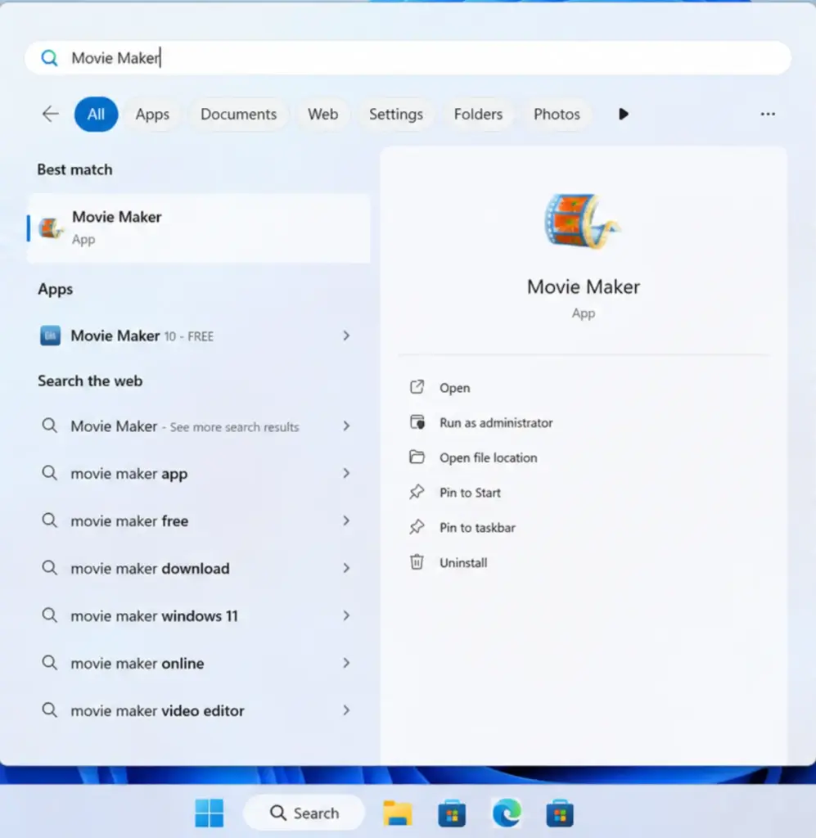Screen dimensions: 816x838
Task: Open the Microsoft Store icon right of Edge
Action: pos(560,813)
